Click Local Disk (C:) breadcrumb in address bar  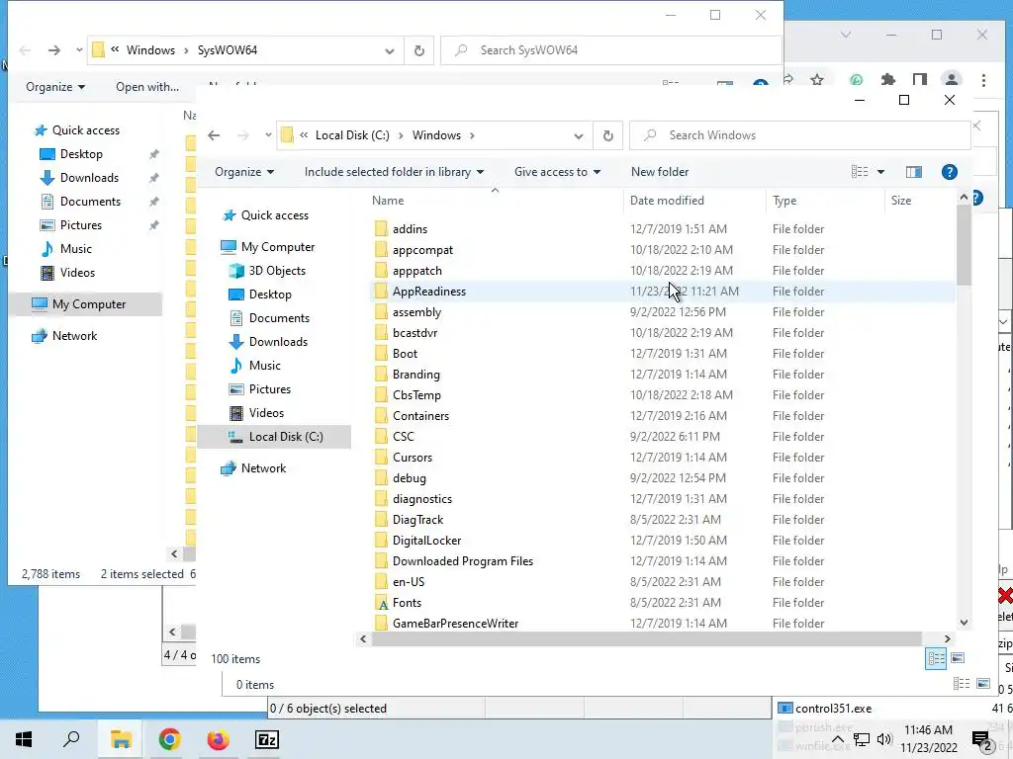coord(352,134)
